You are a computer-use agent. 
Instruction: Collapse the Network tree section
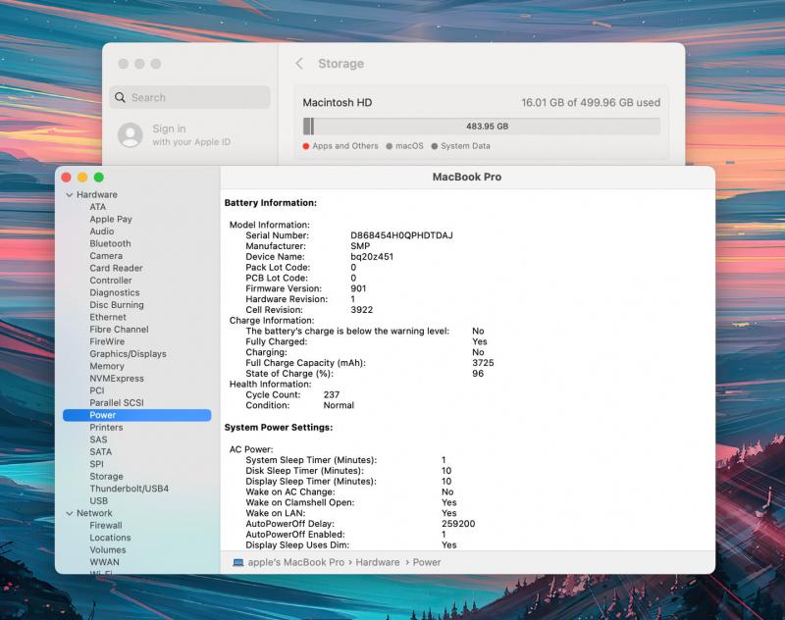(x=69, y=513)
